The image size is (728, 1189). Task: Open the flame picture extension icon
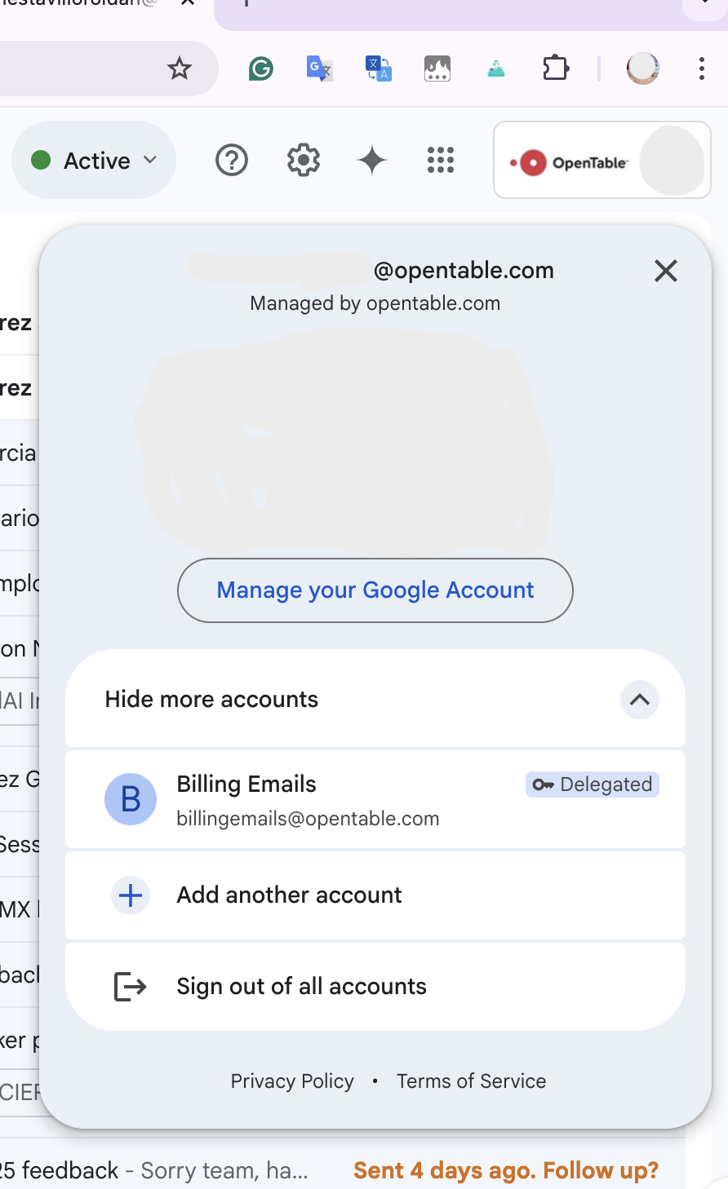[437, 69]
